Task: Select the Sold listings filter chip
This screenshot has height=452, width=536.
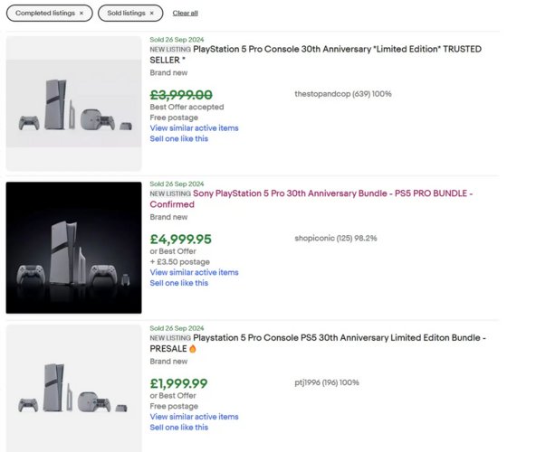Action: point(130,13)
